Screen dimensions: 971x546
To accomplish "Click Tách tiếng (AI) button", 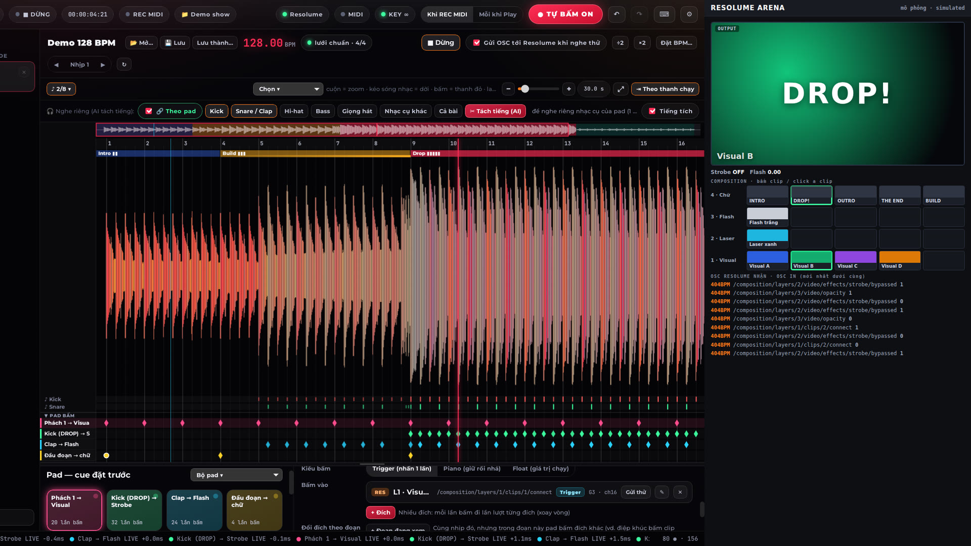I will (x=495, y=111).
